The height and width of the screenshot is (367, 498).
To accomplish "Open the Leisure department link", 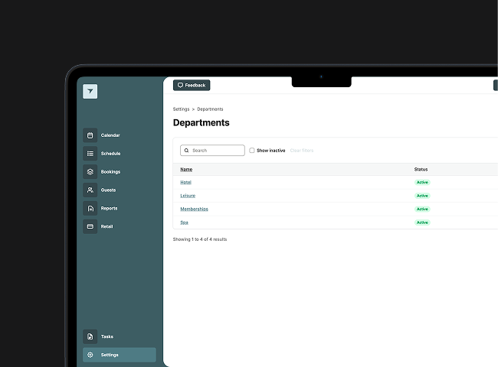I will pyautogui.click(x=188, y=196).
